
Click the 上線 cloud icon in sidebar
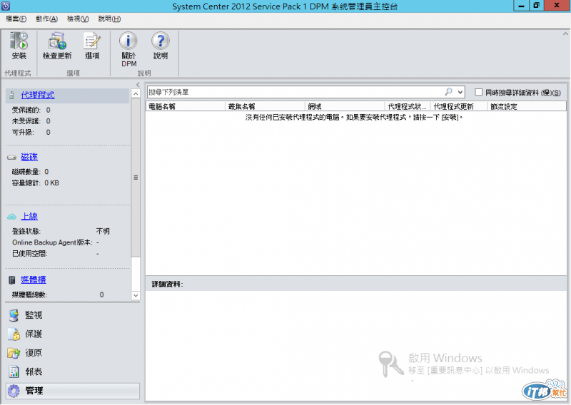pos(11,217)
